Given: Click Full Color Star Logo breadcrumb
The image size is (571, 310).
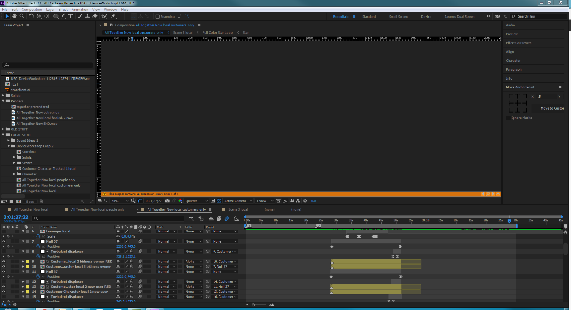Looking at the screenshot, I should coord(217,33).
